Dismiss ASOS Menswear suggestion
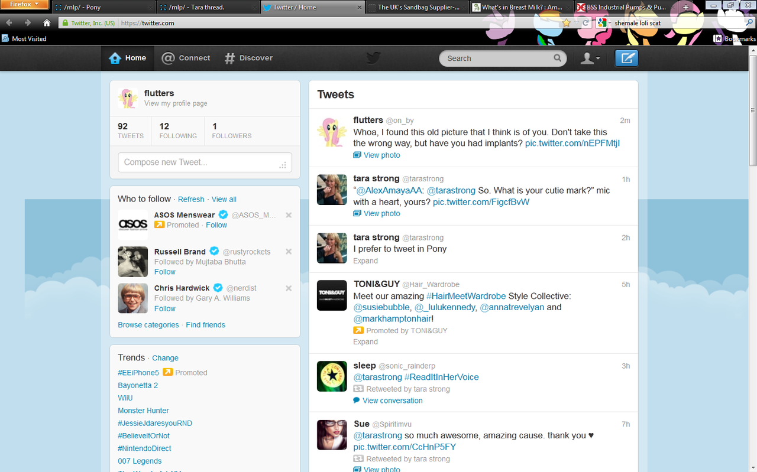 click(x=289, y=215)
